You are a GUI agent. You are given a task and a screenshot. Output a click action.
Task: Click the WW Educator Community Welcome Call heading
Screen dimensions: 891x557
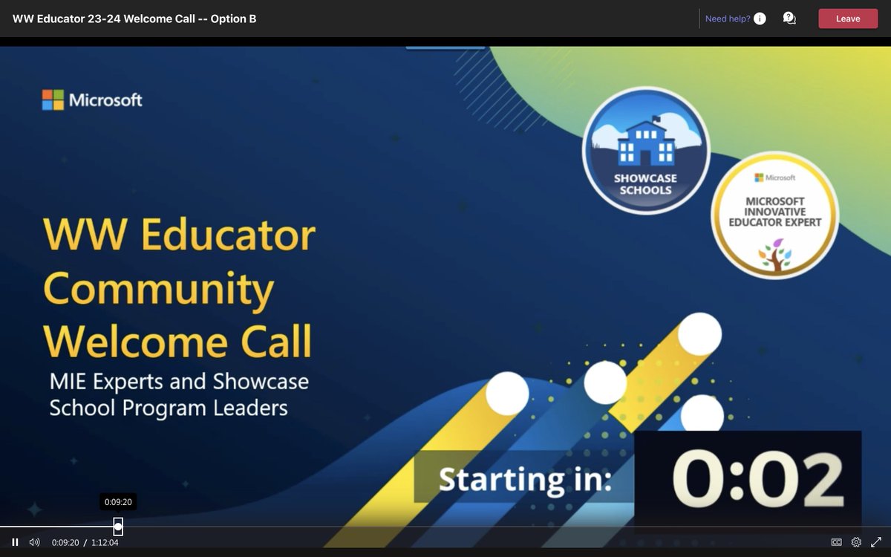180,288
